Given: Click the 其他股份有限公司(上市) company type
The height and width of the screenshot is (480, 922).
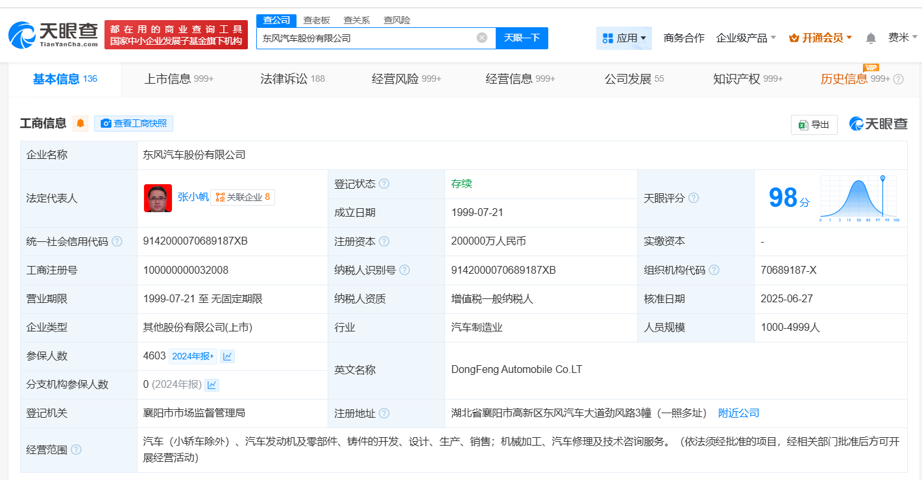Looking at the screenshot, I should coord(197,328).
